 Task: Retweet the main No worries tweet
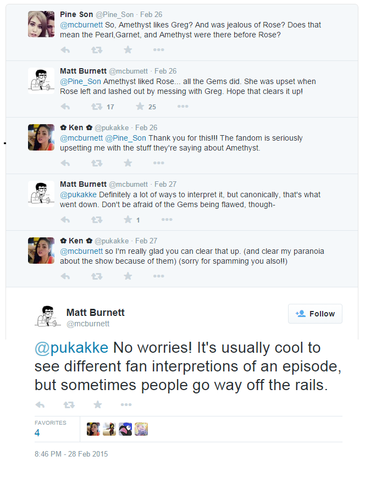pos(69,405)
